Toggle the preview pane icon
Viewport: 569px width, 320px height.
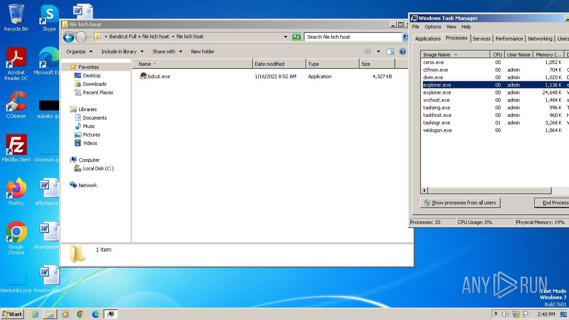(x=390, y=52)
